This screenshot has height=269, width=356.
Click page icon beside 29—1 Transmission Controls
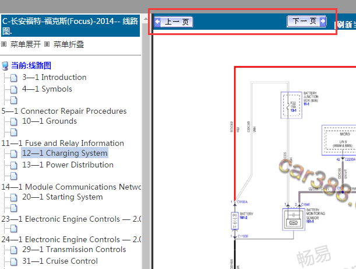point(14,250)
